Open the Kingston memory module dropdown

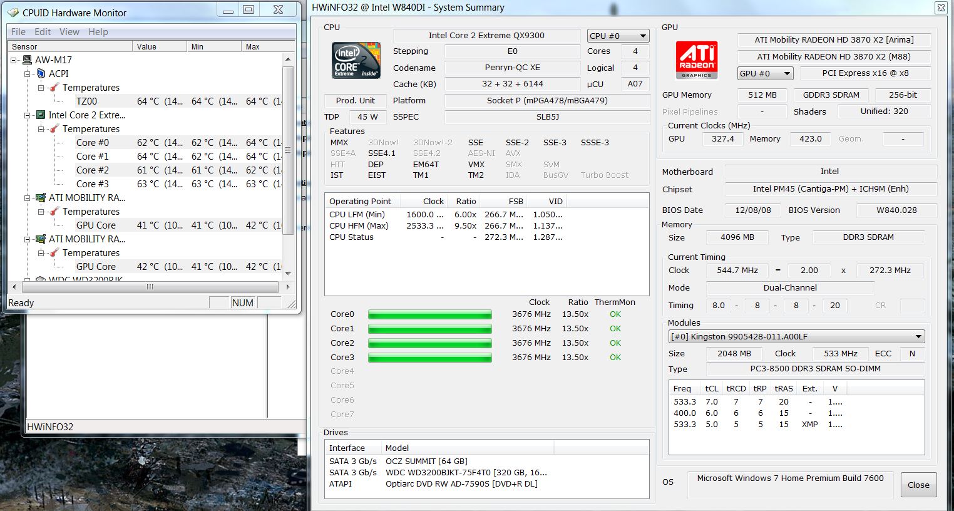click(x=796, y=336)
